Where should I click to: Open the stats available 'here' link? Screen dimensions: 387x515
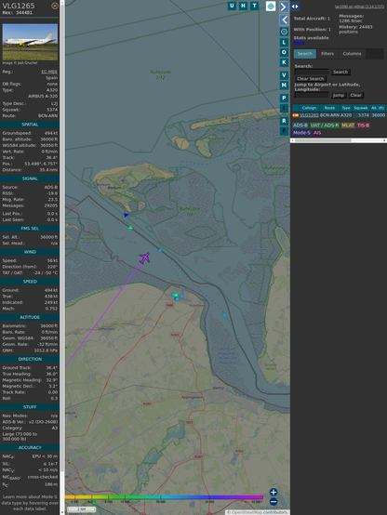299,43
